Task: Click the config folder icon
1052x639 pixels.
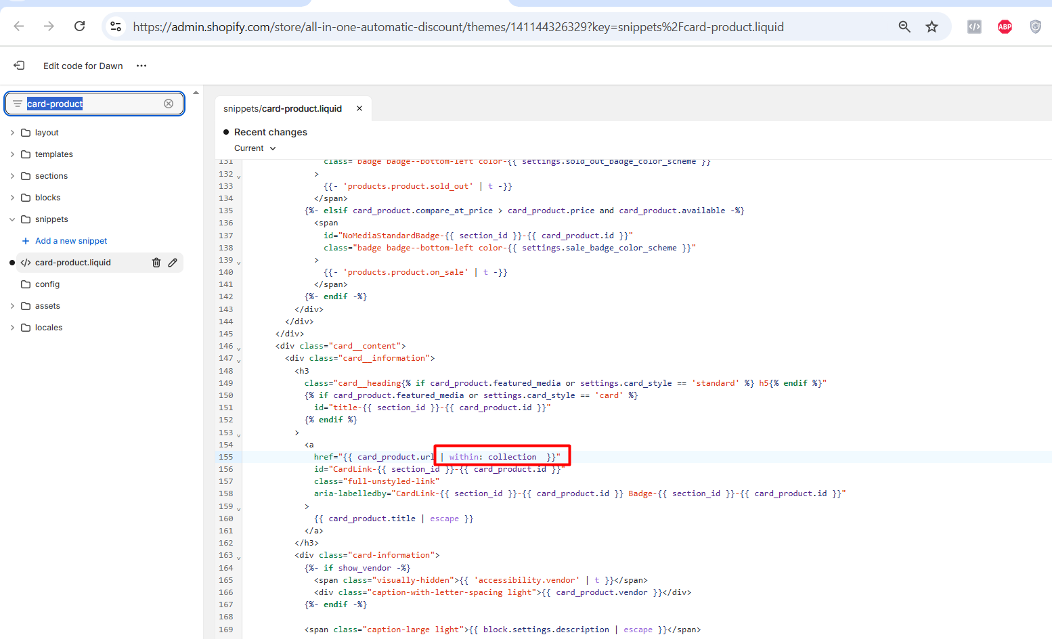Action: [26, 284]
